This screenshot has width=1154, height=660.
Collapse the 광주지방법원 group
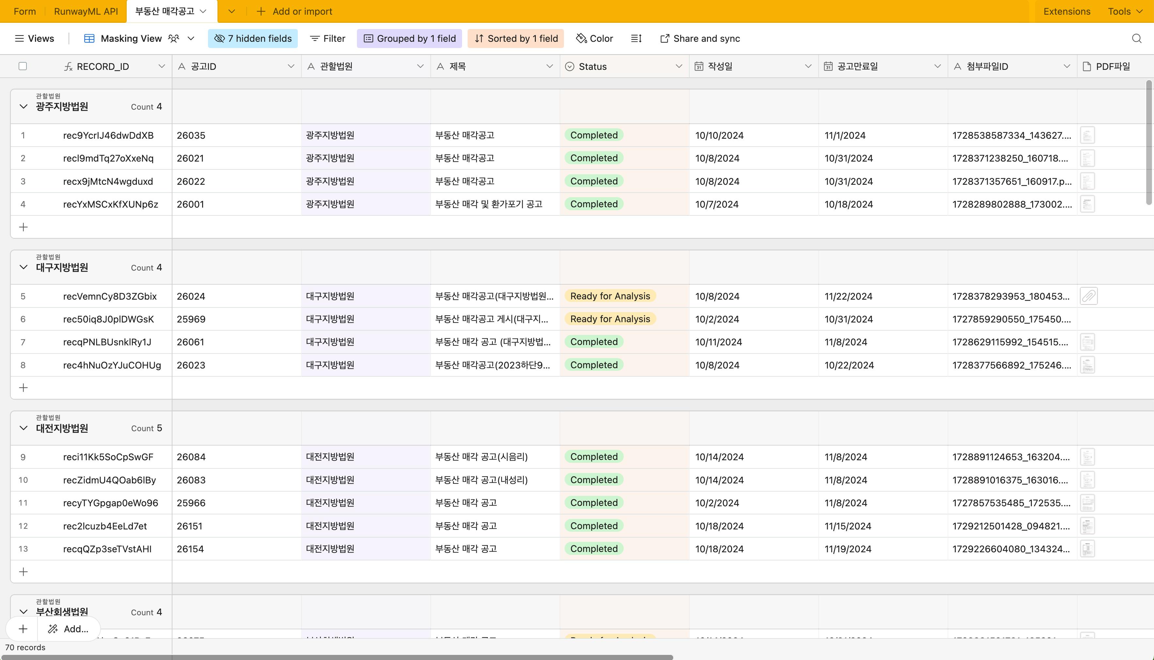24,106
